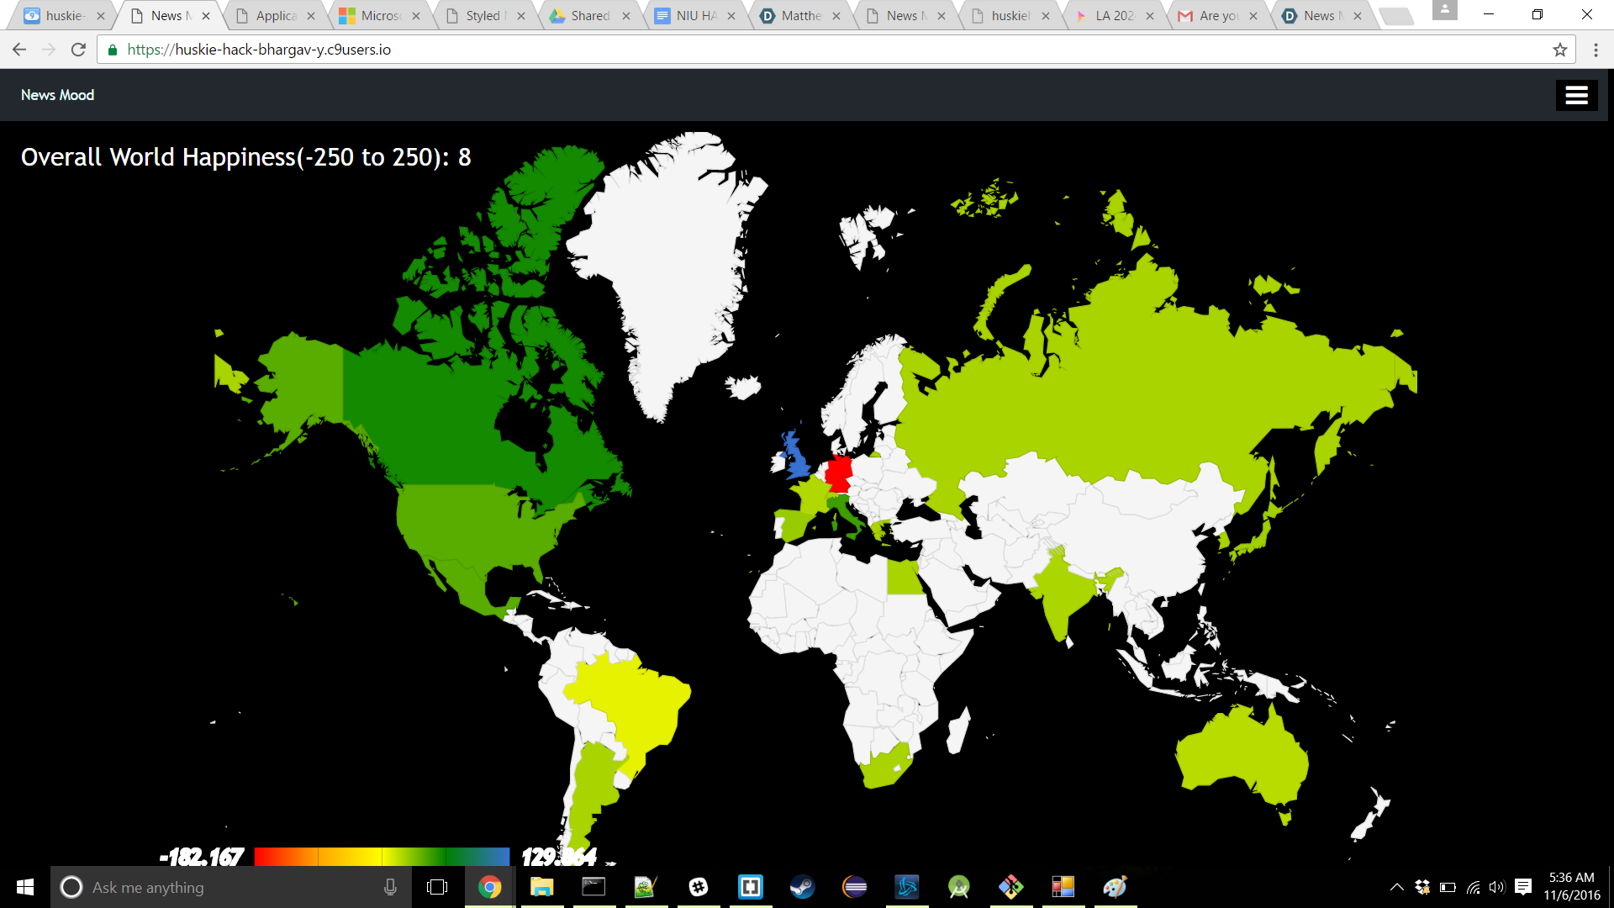Click the happiness color gradient legend bar
The height and width of the screenshot is (908, 1614).
point(382,856)
